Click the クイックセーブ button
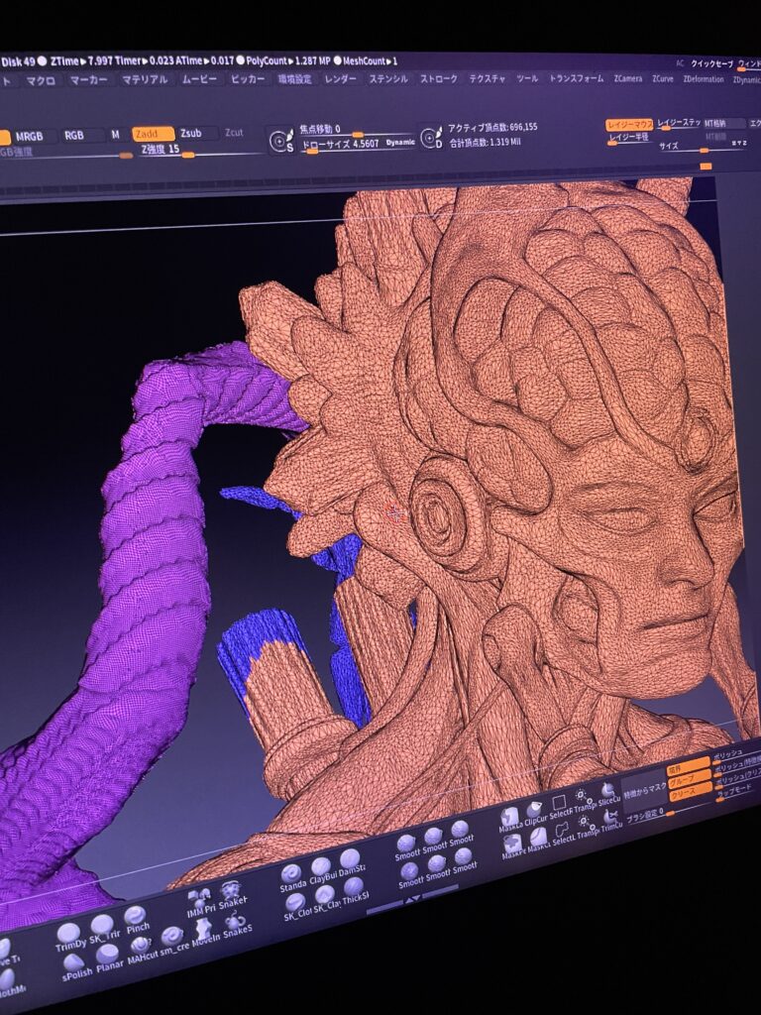This screenshot has width=761, height=1015. 711,64
